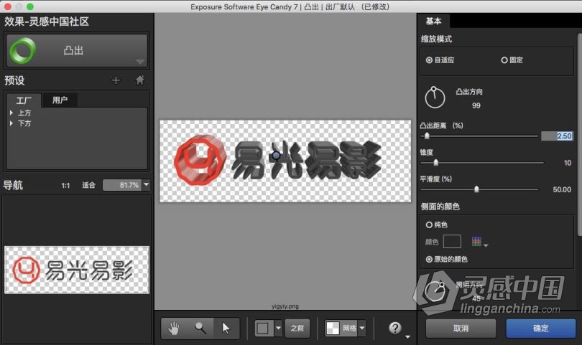Image resolution: width=582 pixels, height=345 pixels.
Task: Click the 平滑度 value 50.00
Action: (562, 189)
